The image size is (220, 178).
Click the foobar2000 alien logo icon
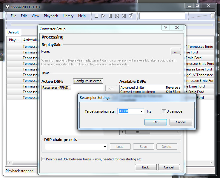point(7,7)
